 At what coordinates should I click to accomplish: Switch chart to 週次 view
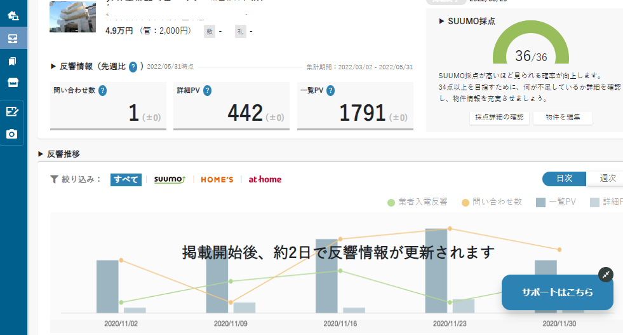tap(606, 179)
